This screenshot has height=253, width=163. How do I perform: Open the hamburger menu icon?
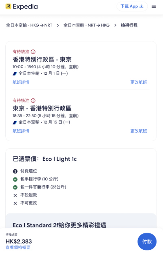[154, 7]
